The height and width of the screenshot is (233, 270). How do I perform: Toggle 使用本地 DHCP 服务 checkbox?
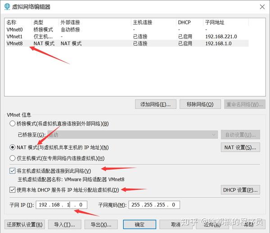click(x=13, y=190)
